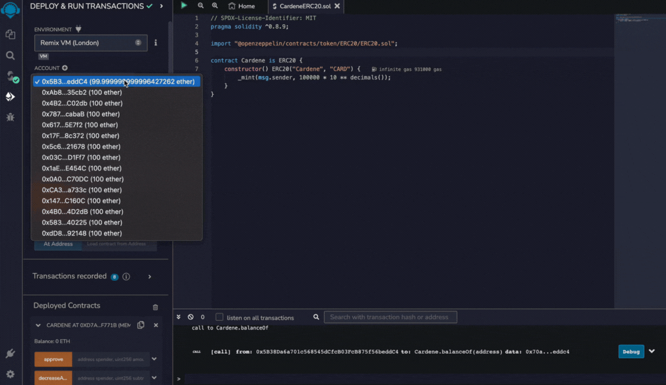Open the Search in files sidebar icon
666x385 pixels.
10,55
